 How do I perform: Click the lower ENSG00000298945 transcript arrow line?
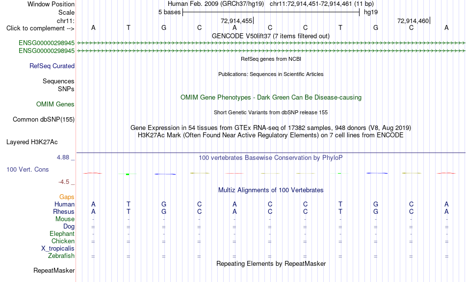tap(271, 51)
